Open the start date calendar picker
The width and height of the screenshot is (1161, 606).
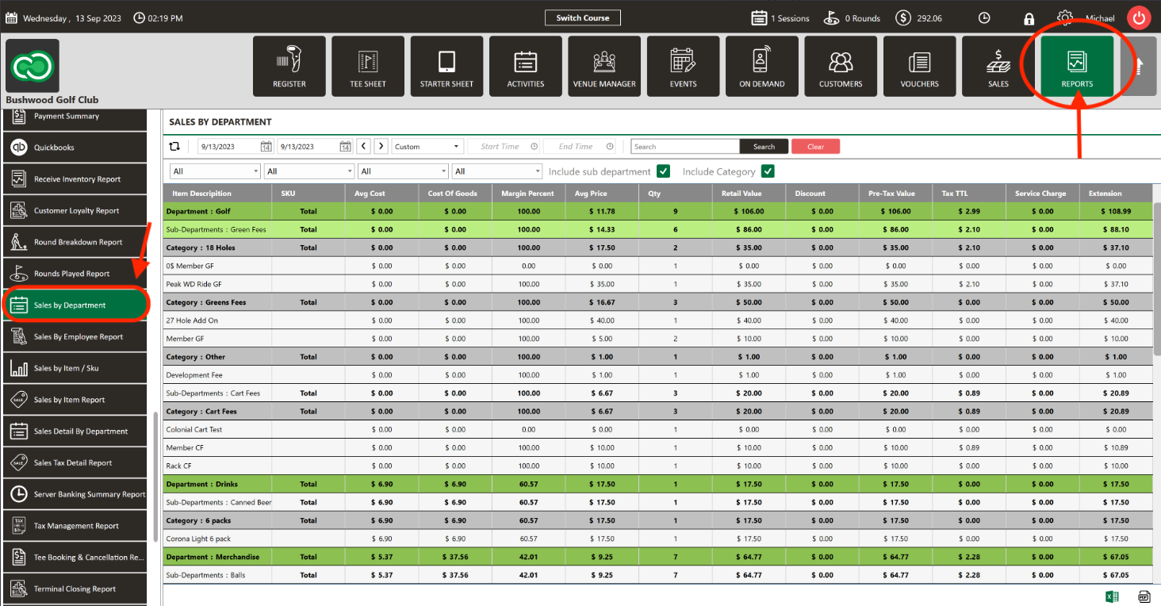pyautogui.click(x=266, y=147)
